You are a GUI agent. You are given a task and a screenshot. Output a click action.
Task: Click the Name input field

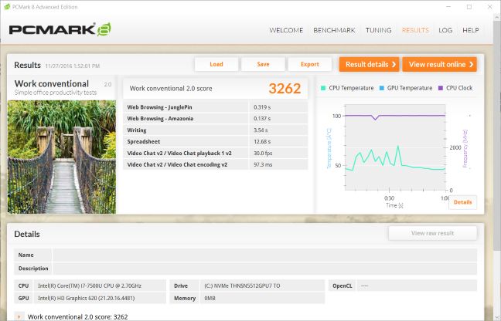coord(264,255)
